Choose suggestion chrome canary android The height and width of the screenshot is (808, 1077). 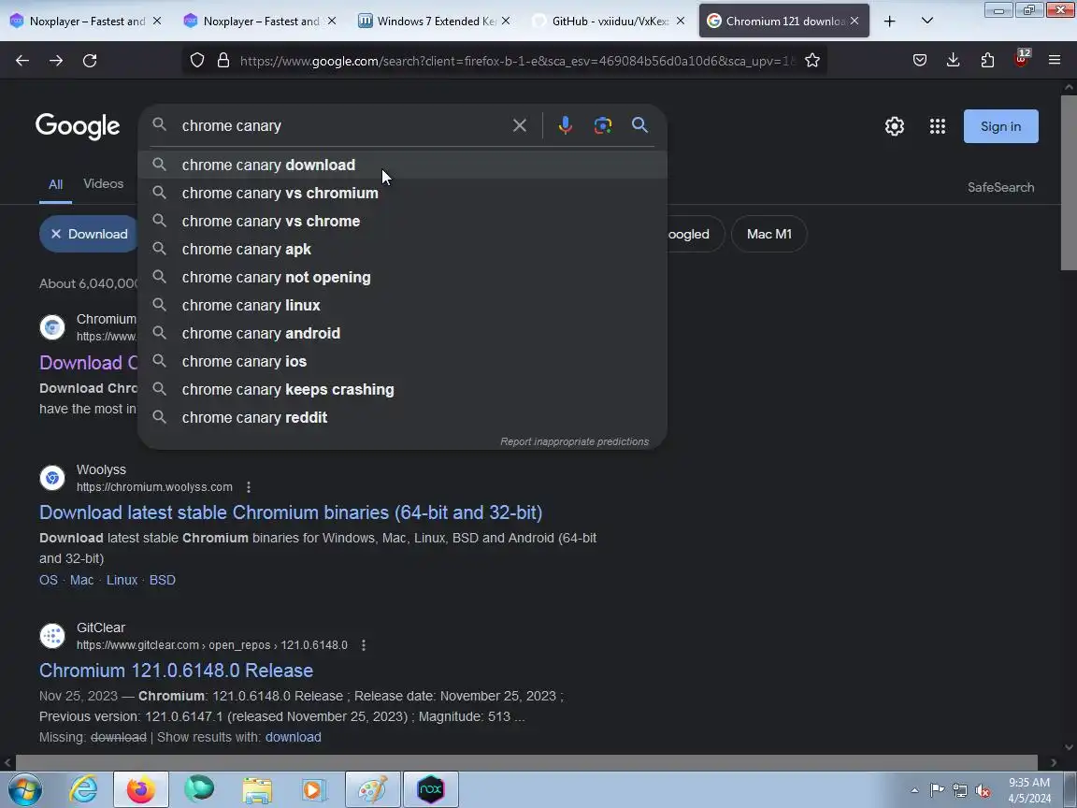click(403, 333)
